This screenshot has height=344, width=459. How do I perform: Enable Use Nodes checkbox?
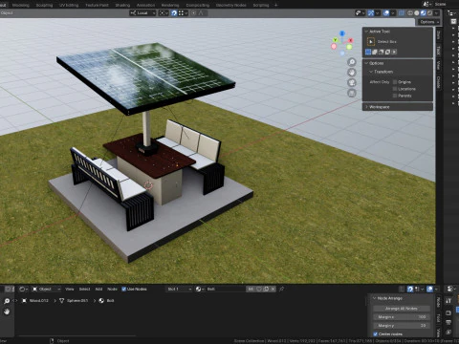point(124,289)
